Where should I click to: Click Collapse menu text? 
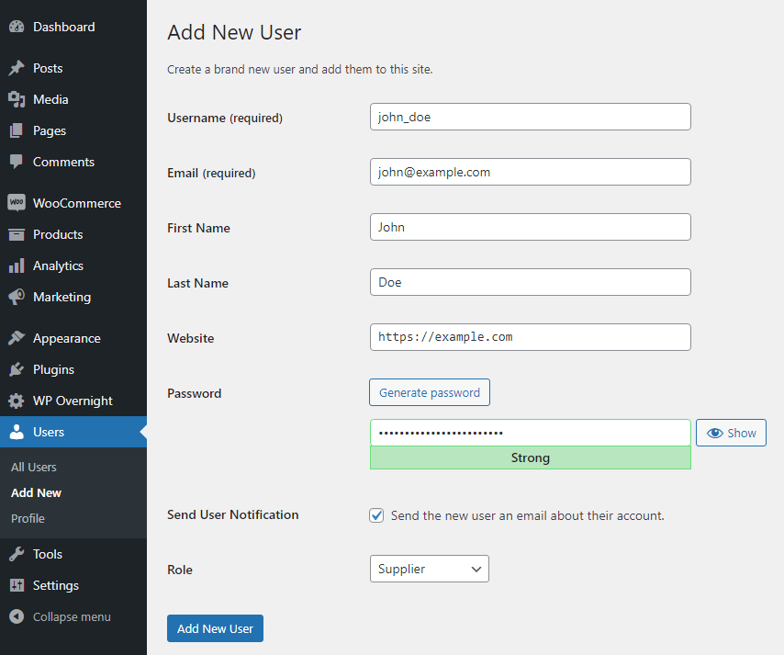[x=72, y=617]
